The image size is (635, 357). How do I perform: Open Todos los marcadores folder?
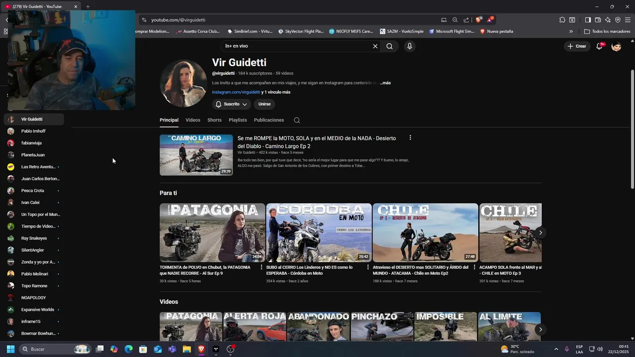click(x=607, y=31)
